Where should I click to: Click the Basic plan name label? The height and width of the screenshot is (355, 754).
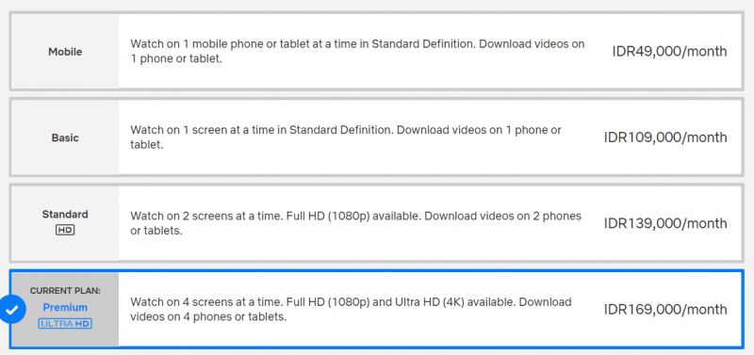coord(65,137)
